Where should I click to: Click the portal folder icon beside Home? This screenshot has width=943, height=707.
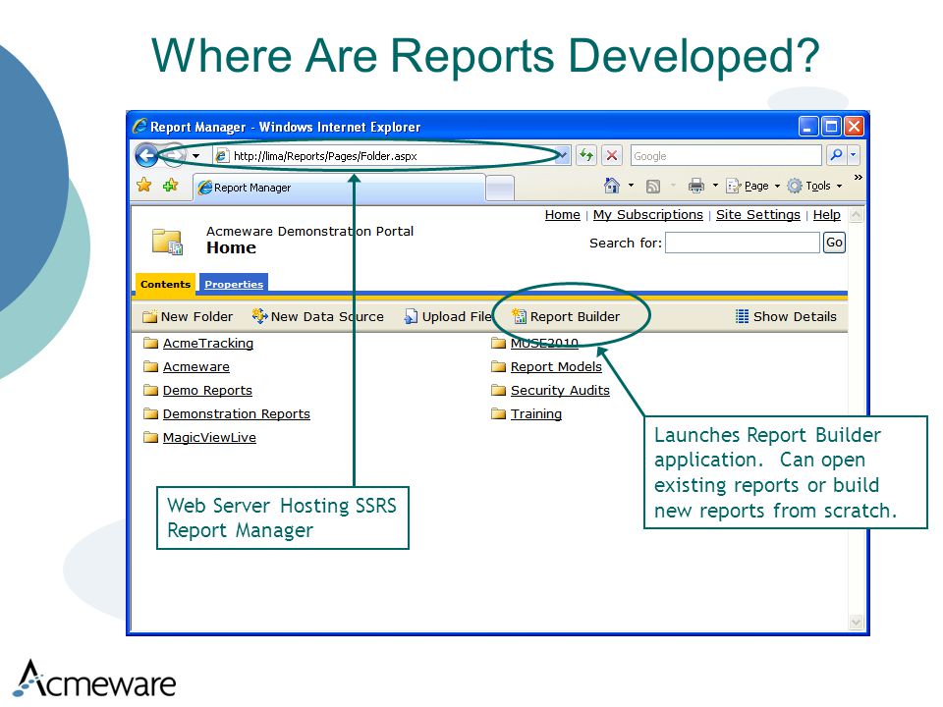[x=167, y=242]
